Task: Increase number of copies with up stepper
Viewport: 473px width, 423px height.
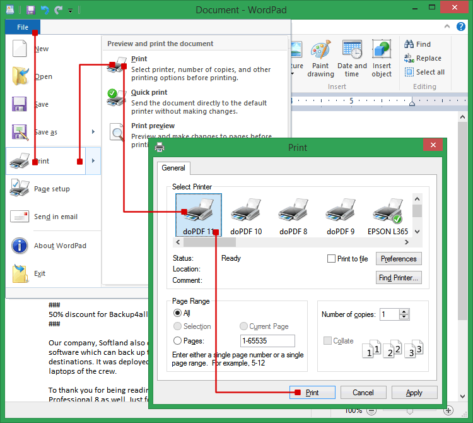Action: (x=404, y=312)
